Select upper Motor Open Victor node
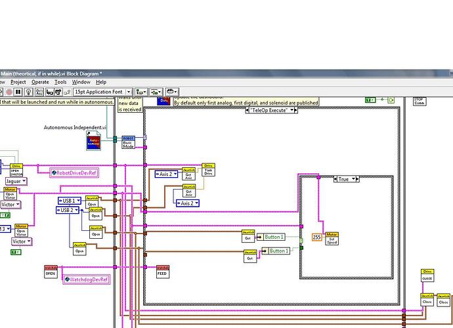 [x=10, y=194]
